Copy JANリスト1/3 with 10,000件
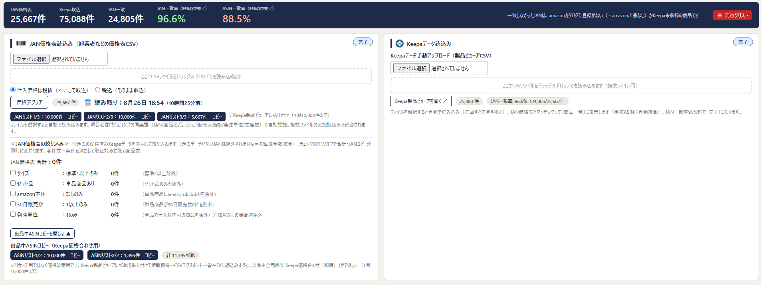Screen dimensions: 761x285 click(x=46, y=117)
